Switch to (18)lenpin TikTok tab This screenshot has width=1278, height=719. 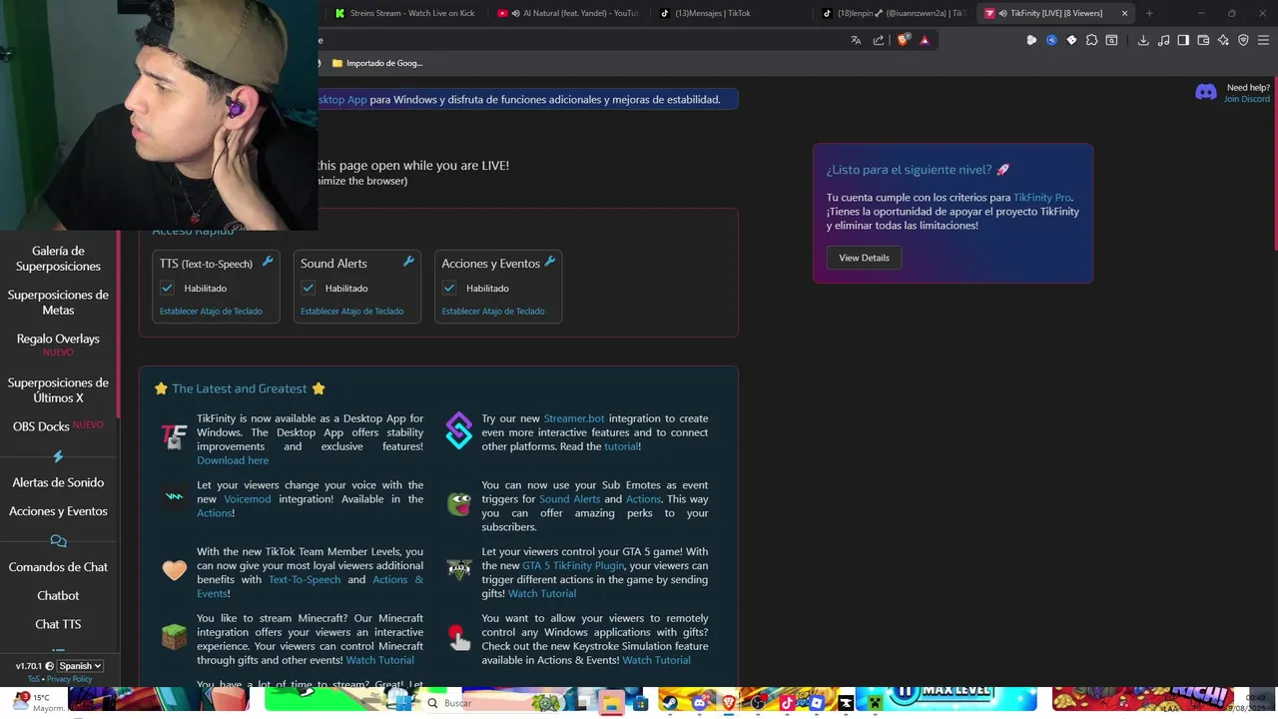coord(892,13)
